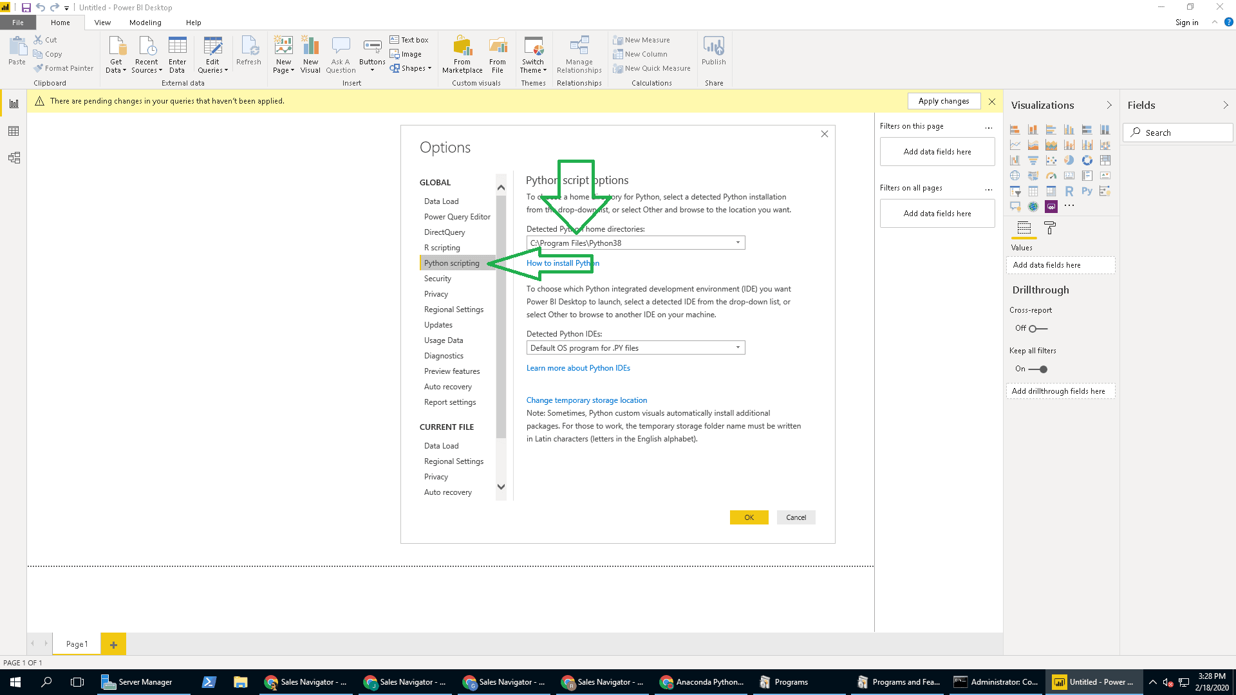The image size is (1236, 695).
Task: Switch to Data view in the left sidebar
Action: (x=14, y=131)
